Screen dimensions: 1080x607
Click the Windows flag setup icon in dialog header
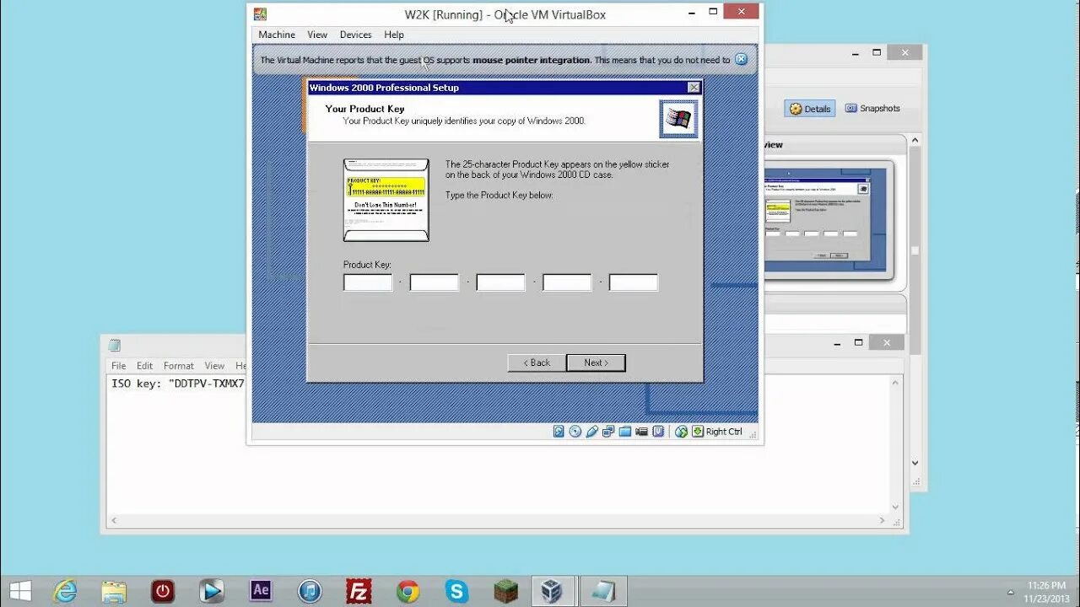click(x=678, y=119)
